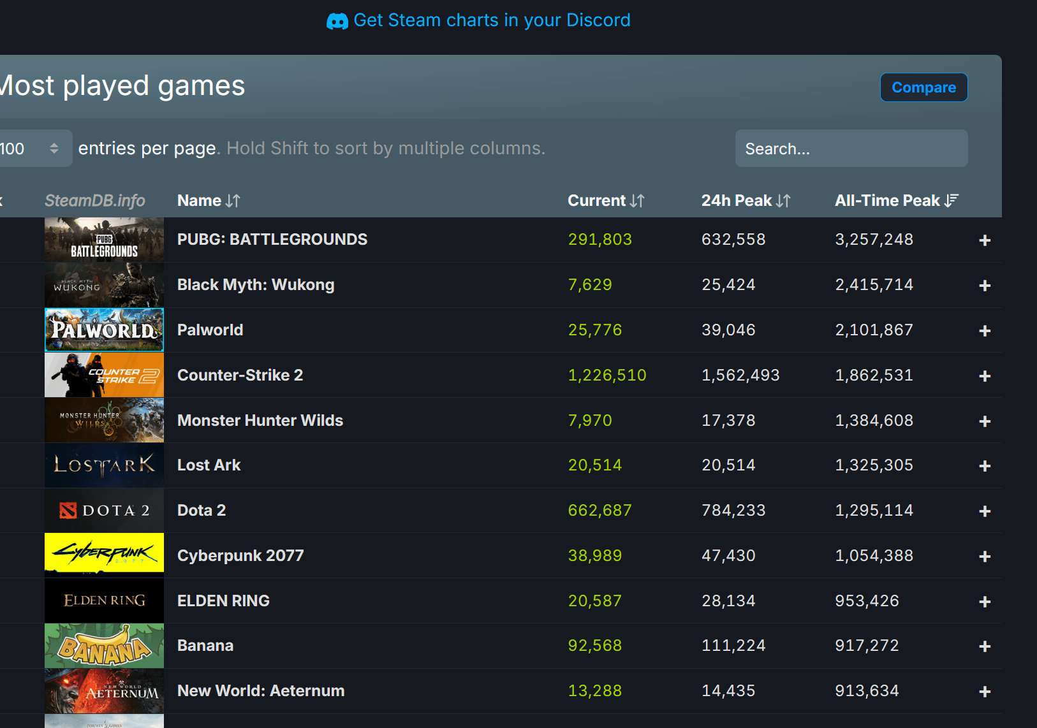Add Palworld with plus icon
Image resolution: width=1037 pixels, height=728 pixels.
point(985,331)
